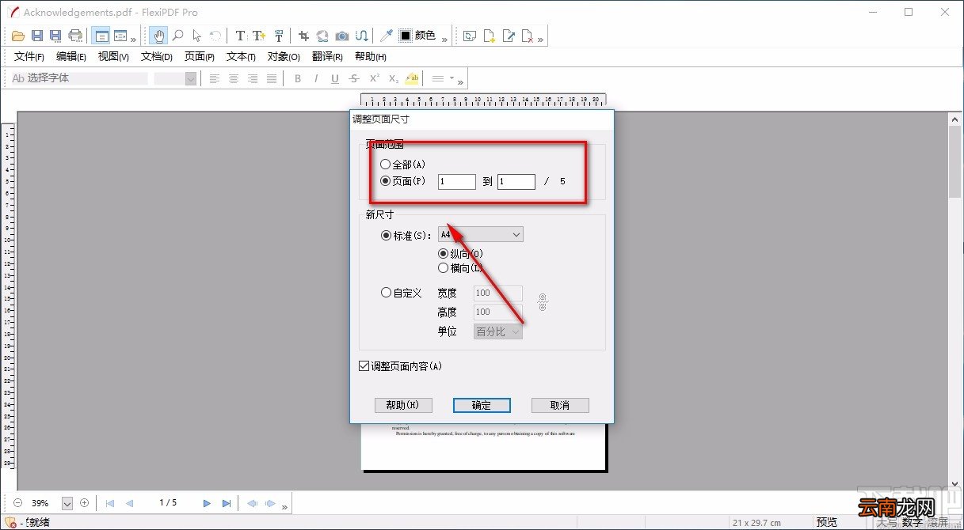This screenshot has height=530, width=964.
Task: Expand the main toolbar overflow chevron
Action: pos(133,39)
